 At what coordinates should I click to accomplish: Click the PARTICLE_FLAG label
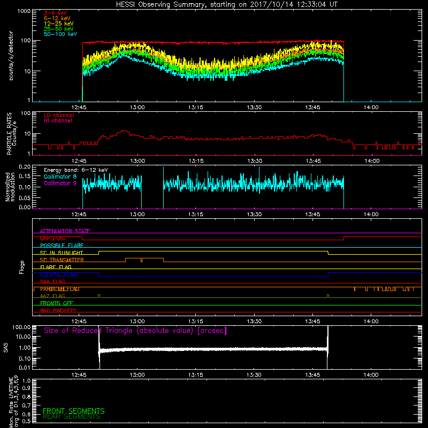click(x=60, y=289)
